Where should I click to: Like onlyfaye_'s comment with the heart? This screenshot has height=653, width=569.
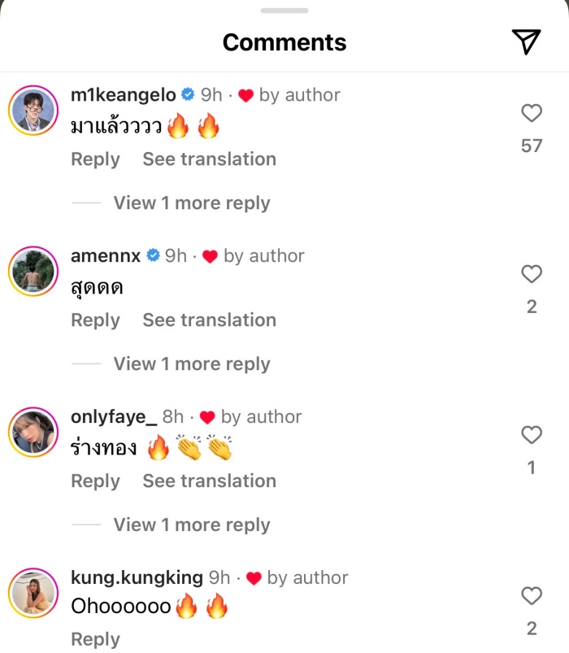(531, 436)
